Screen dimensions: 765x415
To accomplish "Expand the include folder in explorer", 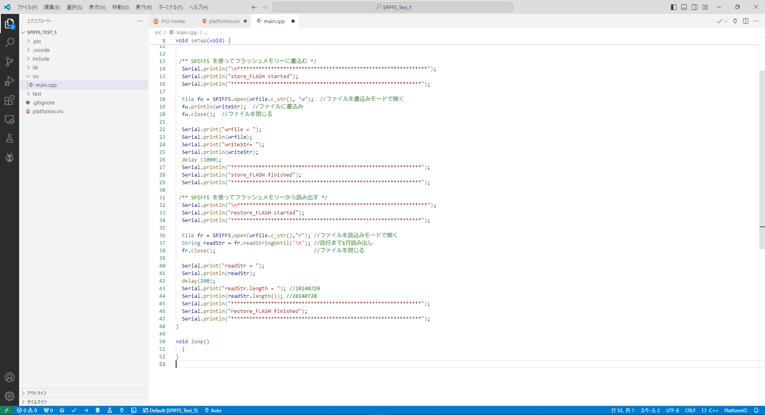I will [x=41, y=59].
